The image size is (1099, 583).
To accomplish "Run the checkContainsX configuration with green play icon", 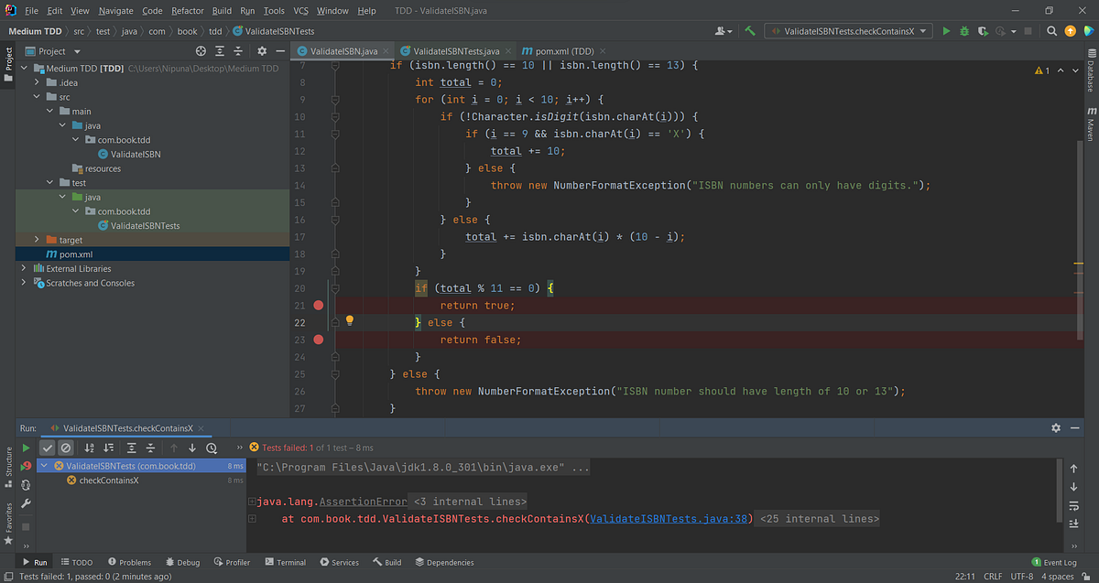I will click(x=946, y=30).
